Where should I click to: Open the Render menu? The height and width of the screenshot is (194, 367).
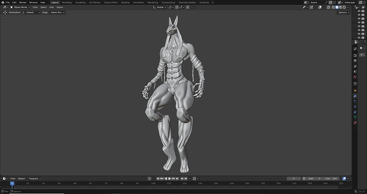(23, 2)
